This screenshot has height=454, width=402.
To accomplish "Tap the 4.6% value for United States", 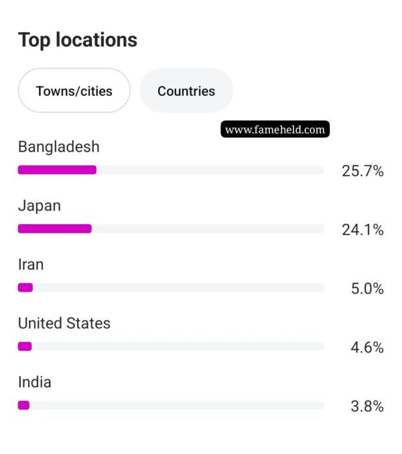I will coord(367,347).
